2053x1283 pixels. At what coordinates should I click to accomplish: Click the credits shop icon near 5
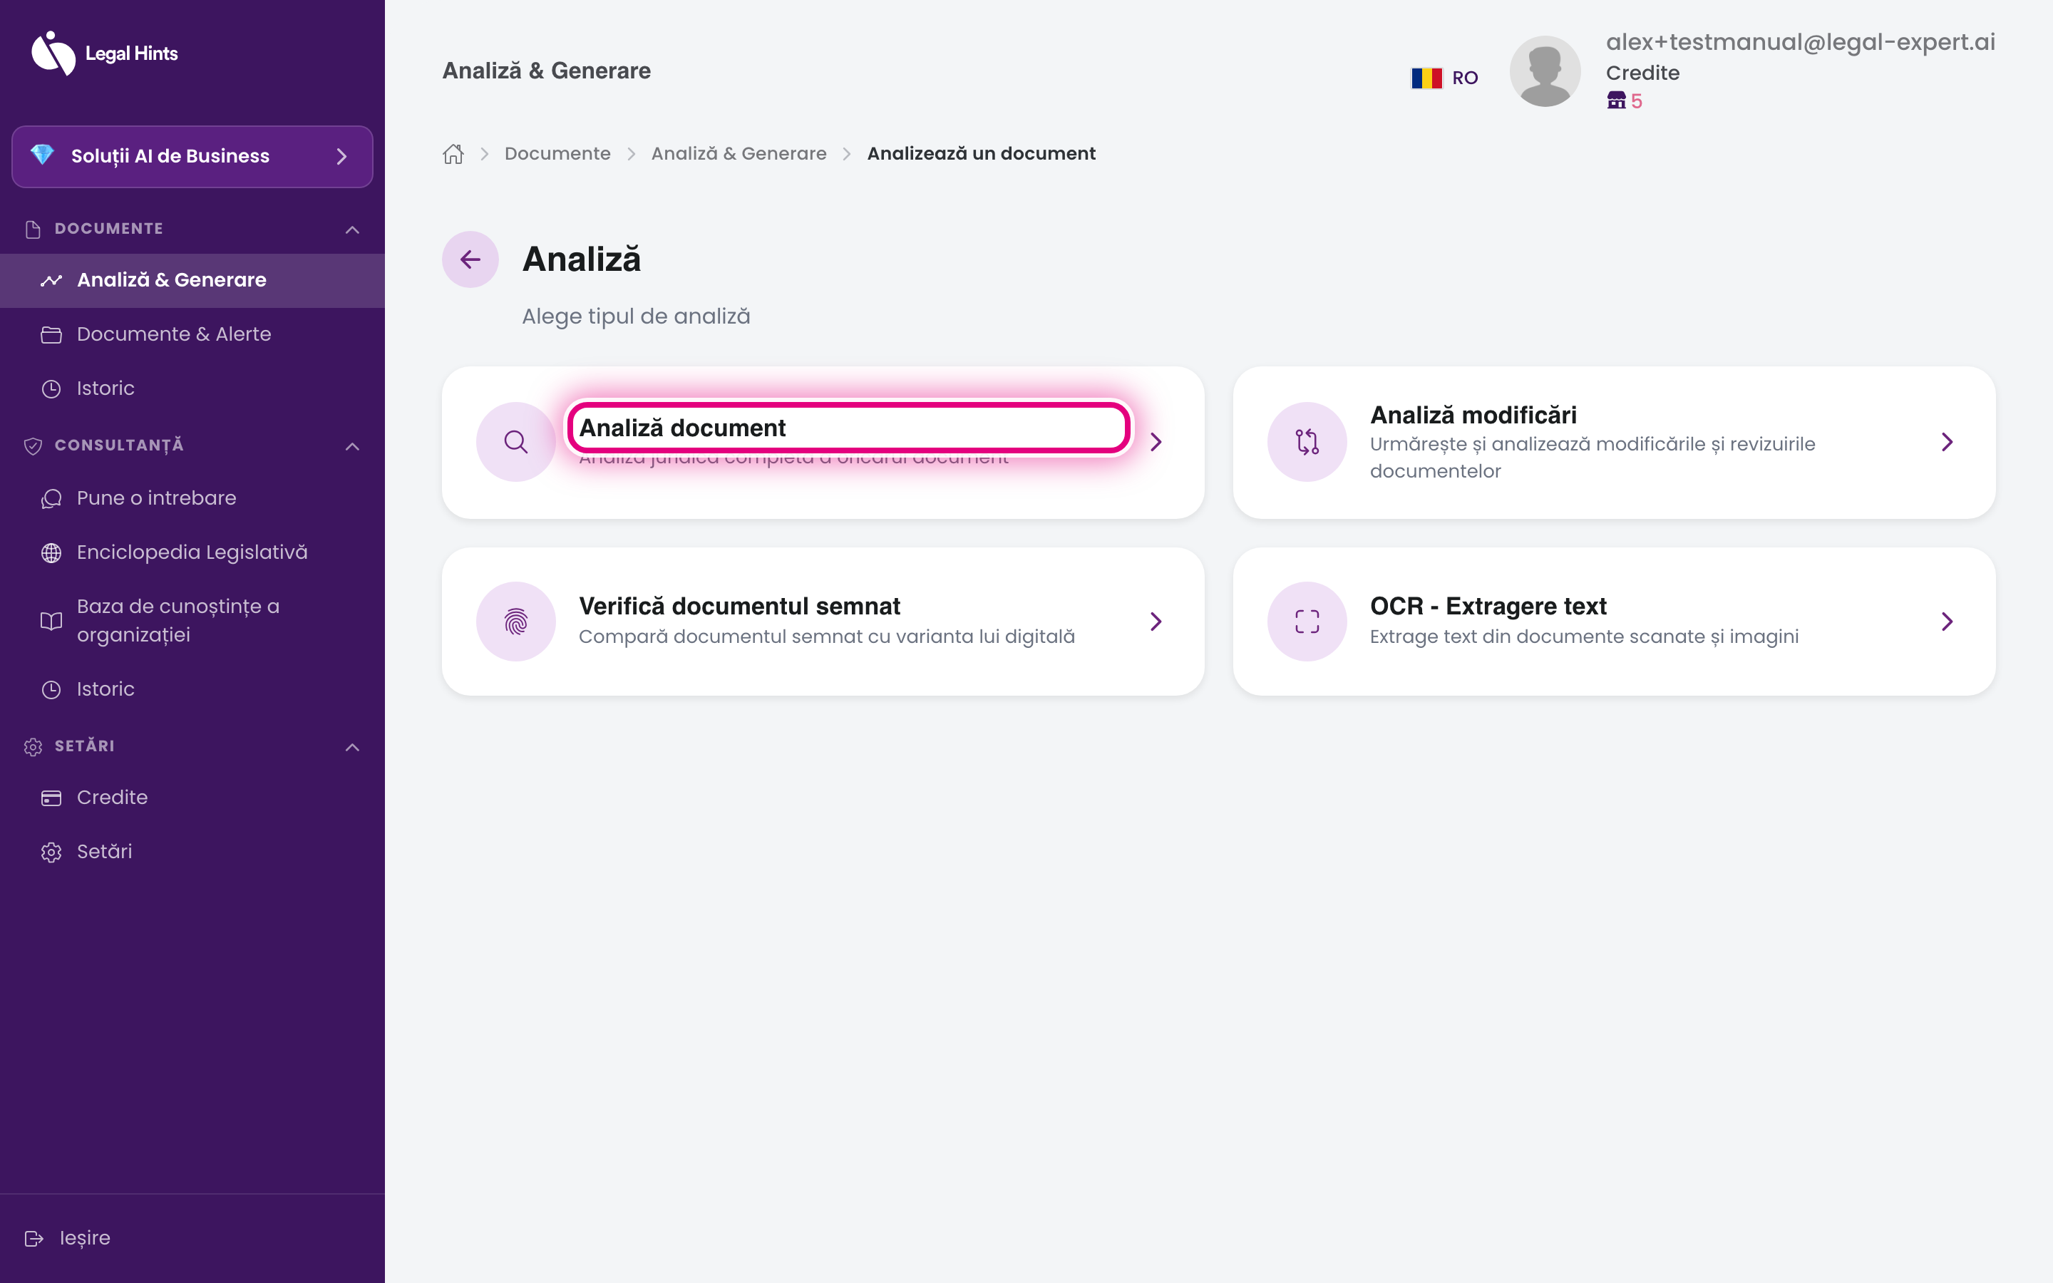coord(1616,101)
